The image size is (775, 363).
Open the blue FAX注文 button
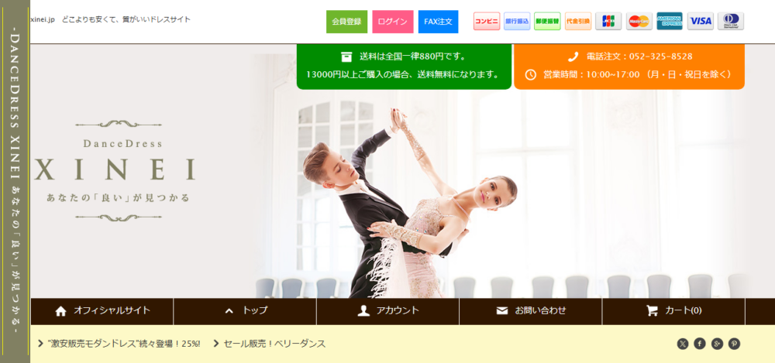tap(438, 22)
